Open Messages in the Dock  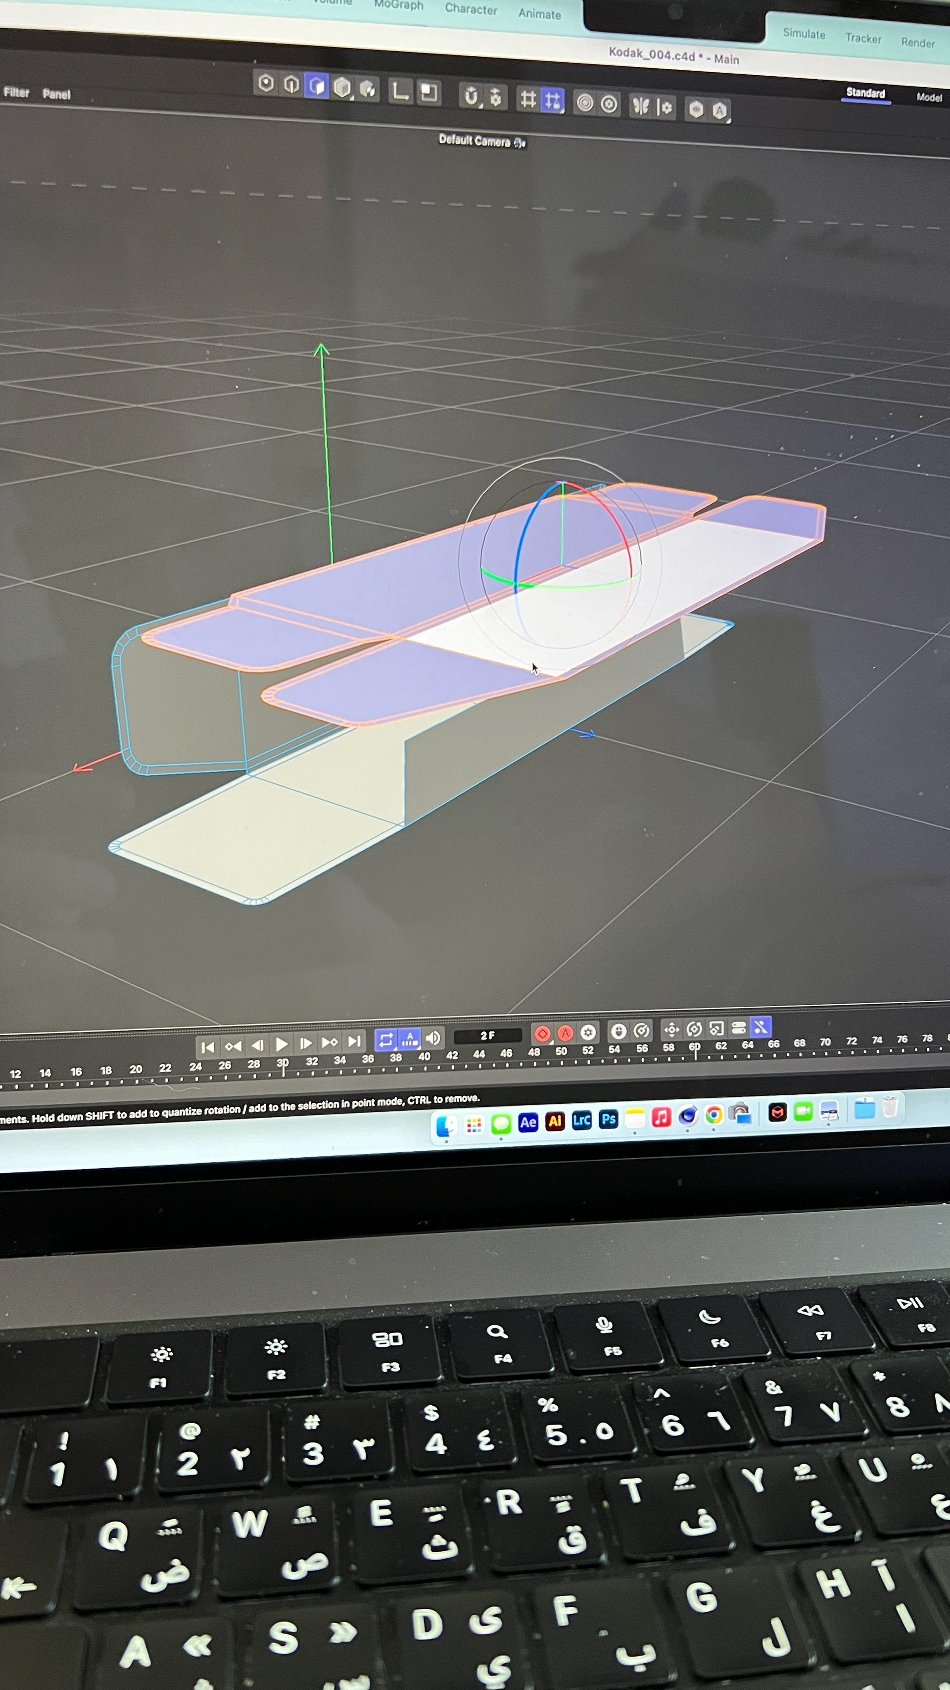coord(501,1124)
